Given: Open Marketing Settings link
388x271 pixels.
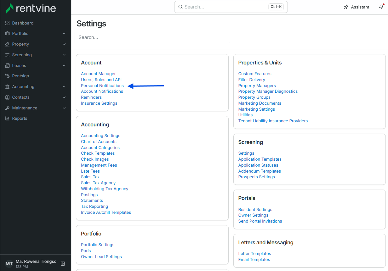Looking at the screenshot, I should (x=257, y=109).
